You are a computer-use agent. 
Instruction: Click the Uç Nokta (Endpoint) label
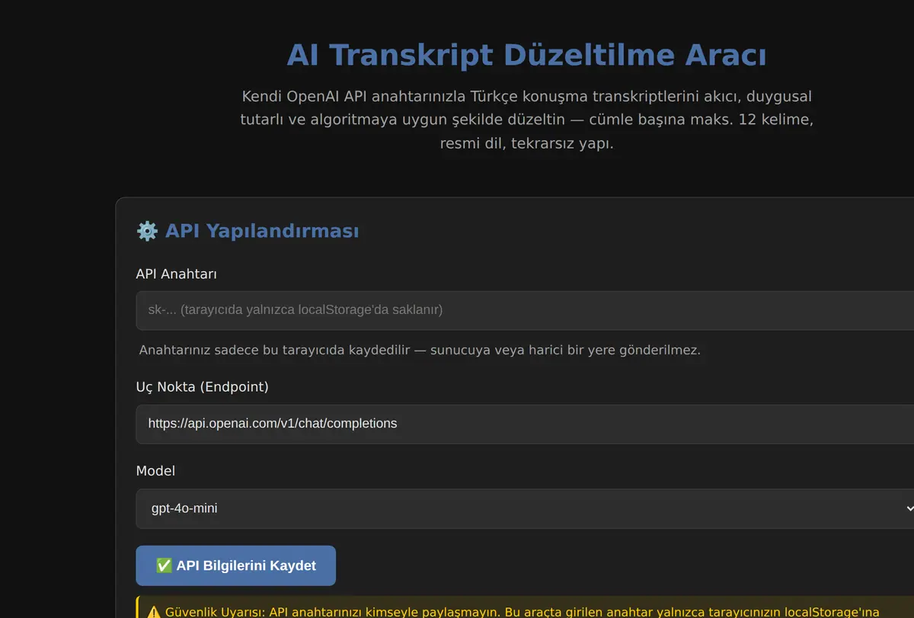point(203,387)
